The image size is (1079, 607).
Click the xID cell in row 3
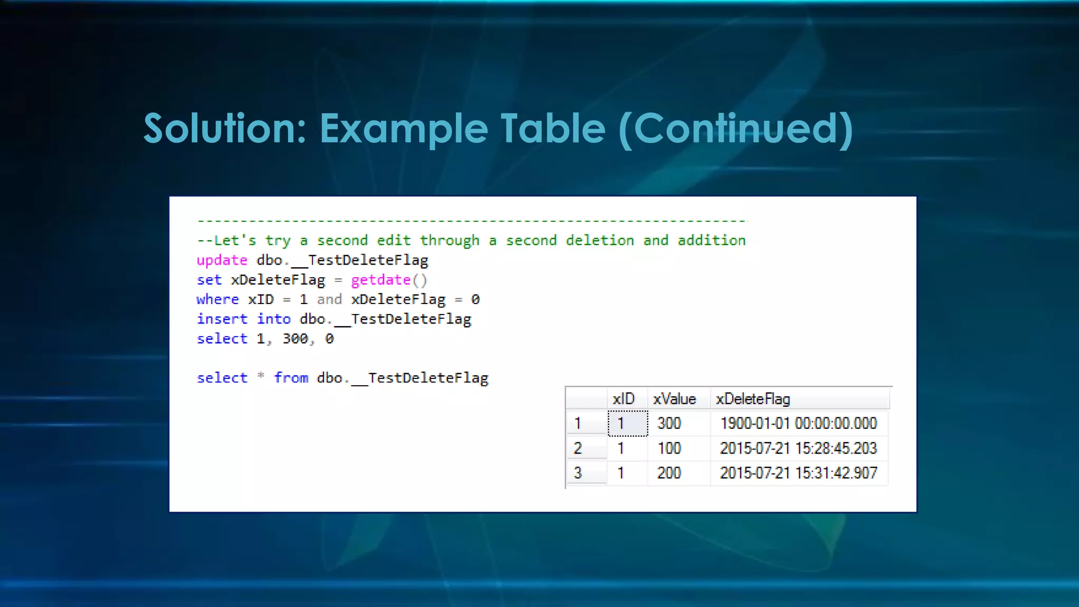click(x=627, y=473)
